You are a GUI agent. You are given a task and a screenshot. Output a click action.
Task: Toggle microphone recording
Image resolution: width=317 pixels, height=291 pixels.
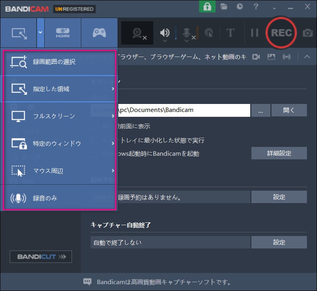[187, 33]
